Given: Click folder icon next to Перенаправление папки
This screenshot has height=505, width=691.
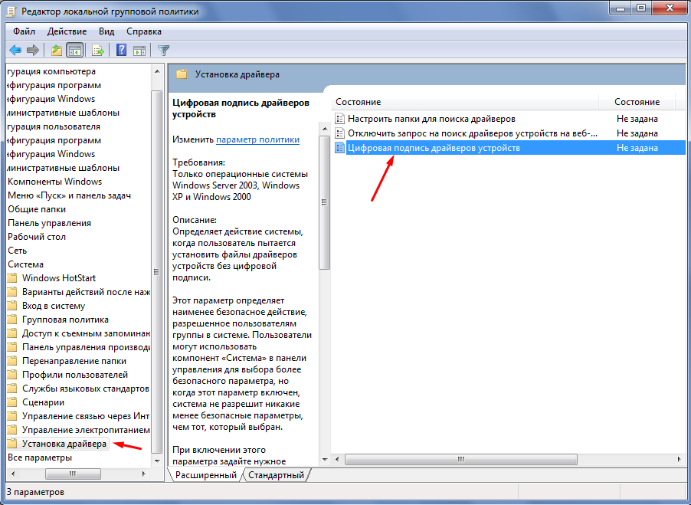Looking at the screenshot, I should tap(12, 361).
